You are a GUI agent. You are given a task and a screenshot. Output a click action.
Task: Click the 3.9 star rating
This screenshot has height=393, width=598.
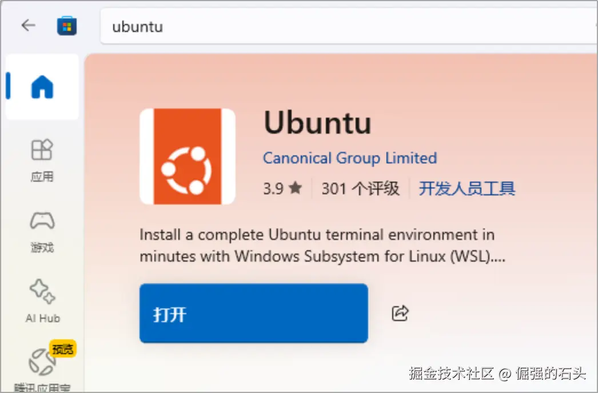point(282,189)
